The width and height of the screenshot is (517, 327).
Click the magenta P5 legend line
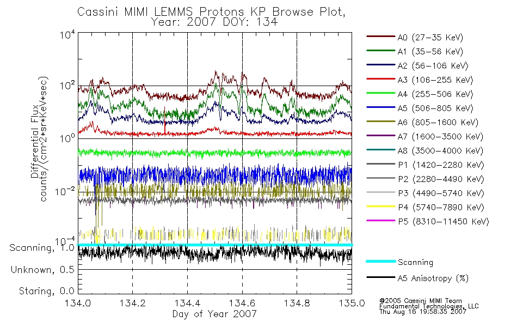381,221
